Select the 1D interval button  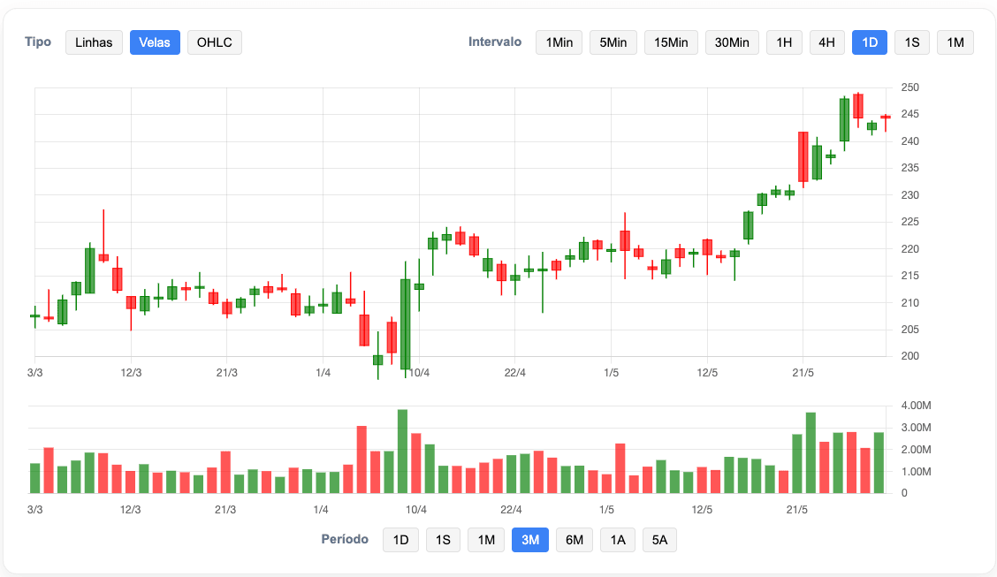tap(870, 42)
